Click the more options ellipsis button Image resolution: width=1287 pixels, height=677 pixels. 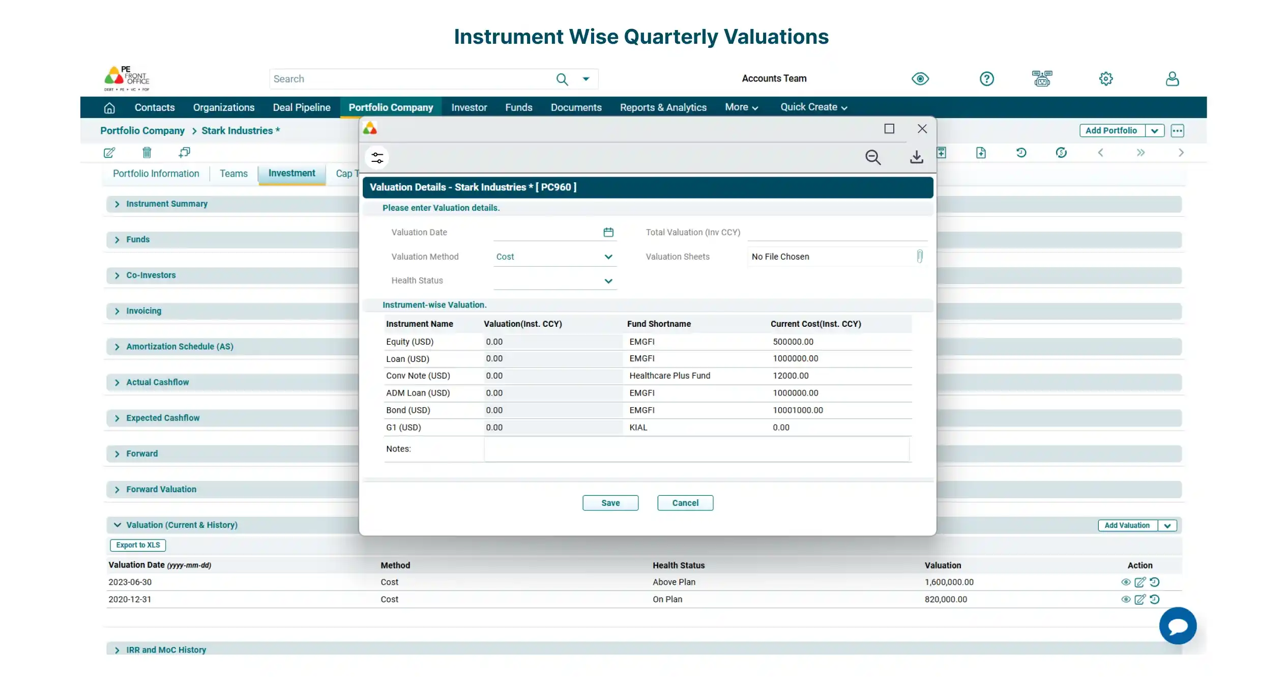pos(1178,131)
